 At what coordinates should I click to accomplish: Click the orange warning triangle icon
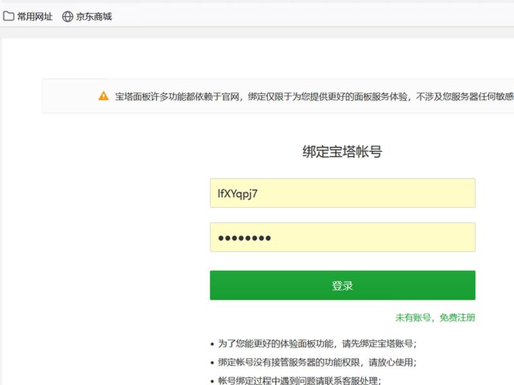point(103,96)
